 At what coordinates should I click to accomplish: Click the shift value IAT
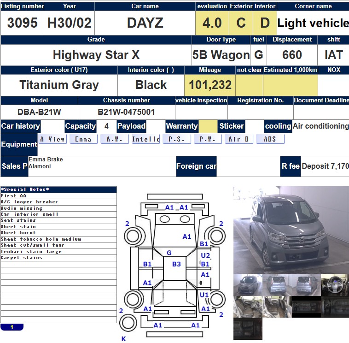(333, 55)
